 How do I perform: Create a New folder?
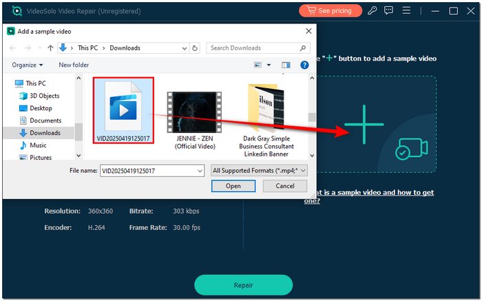(x=74, y=65)
